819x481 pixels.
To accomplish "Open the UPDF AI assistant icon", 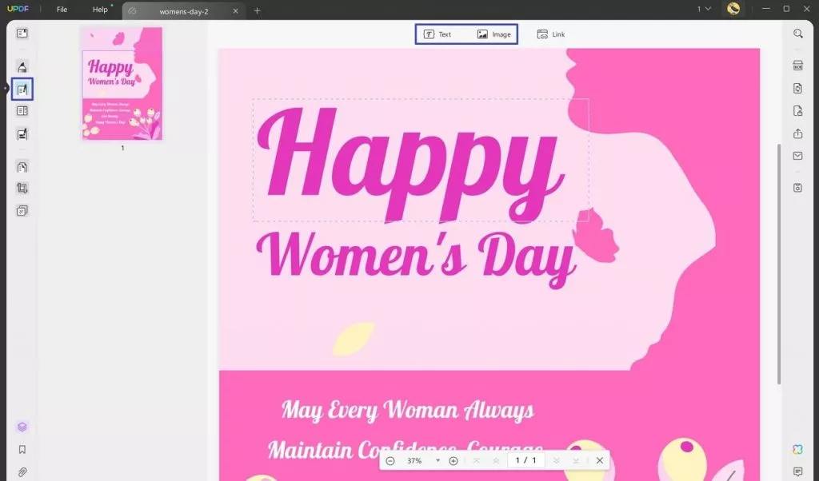I will 797,449.
